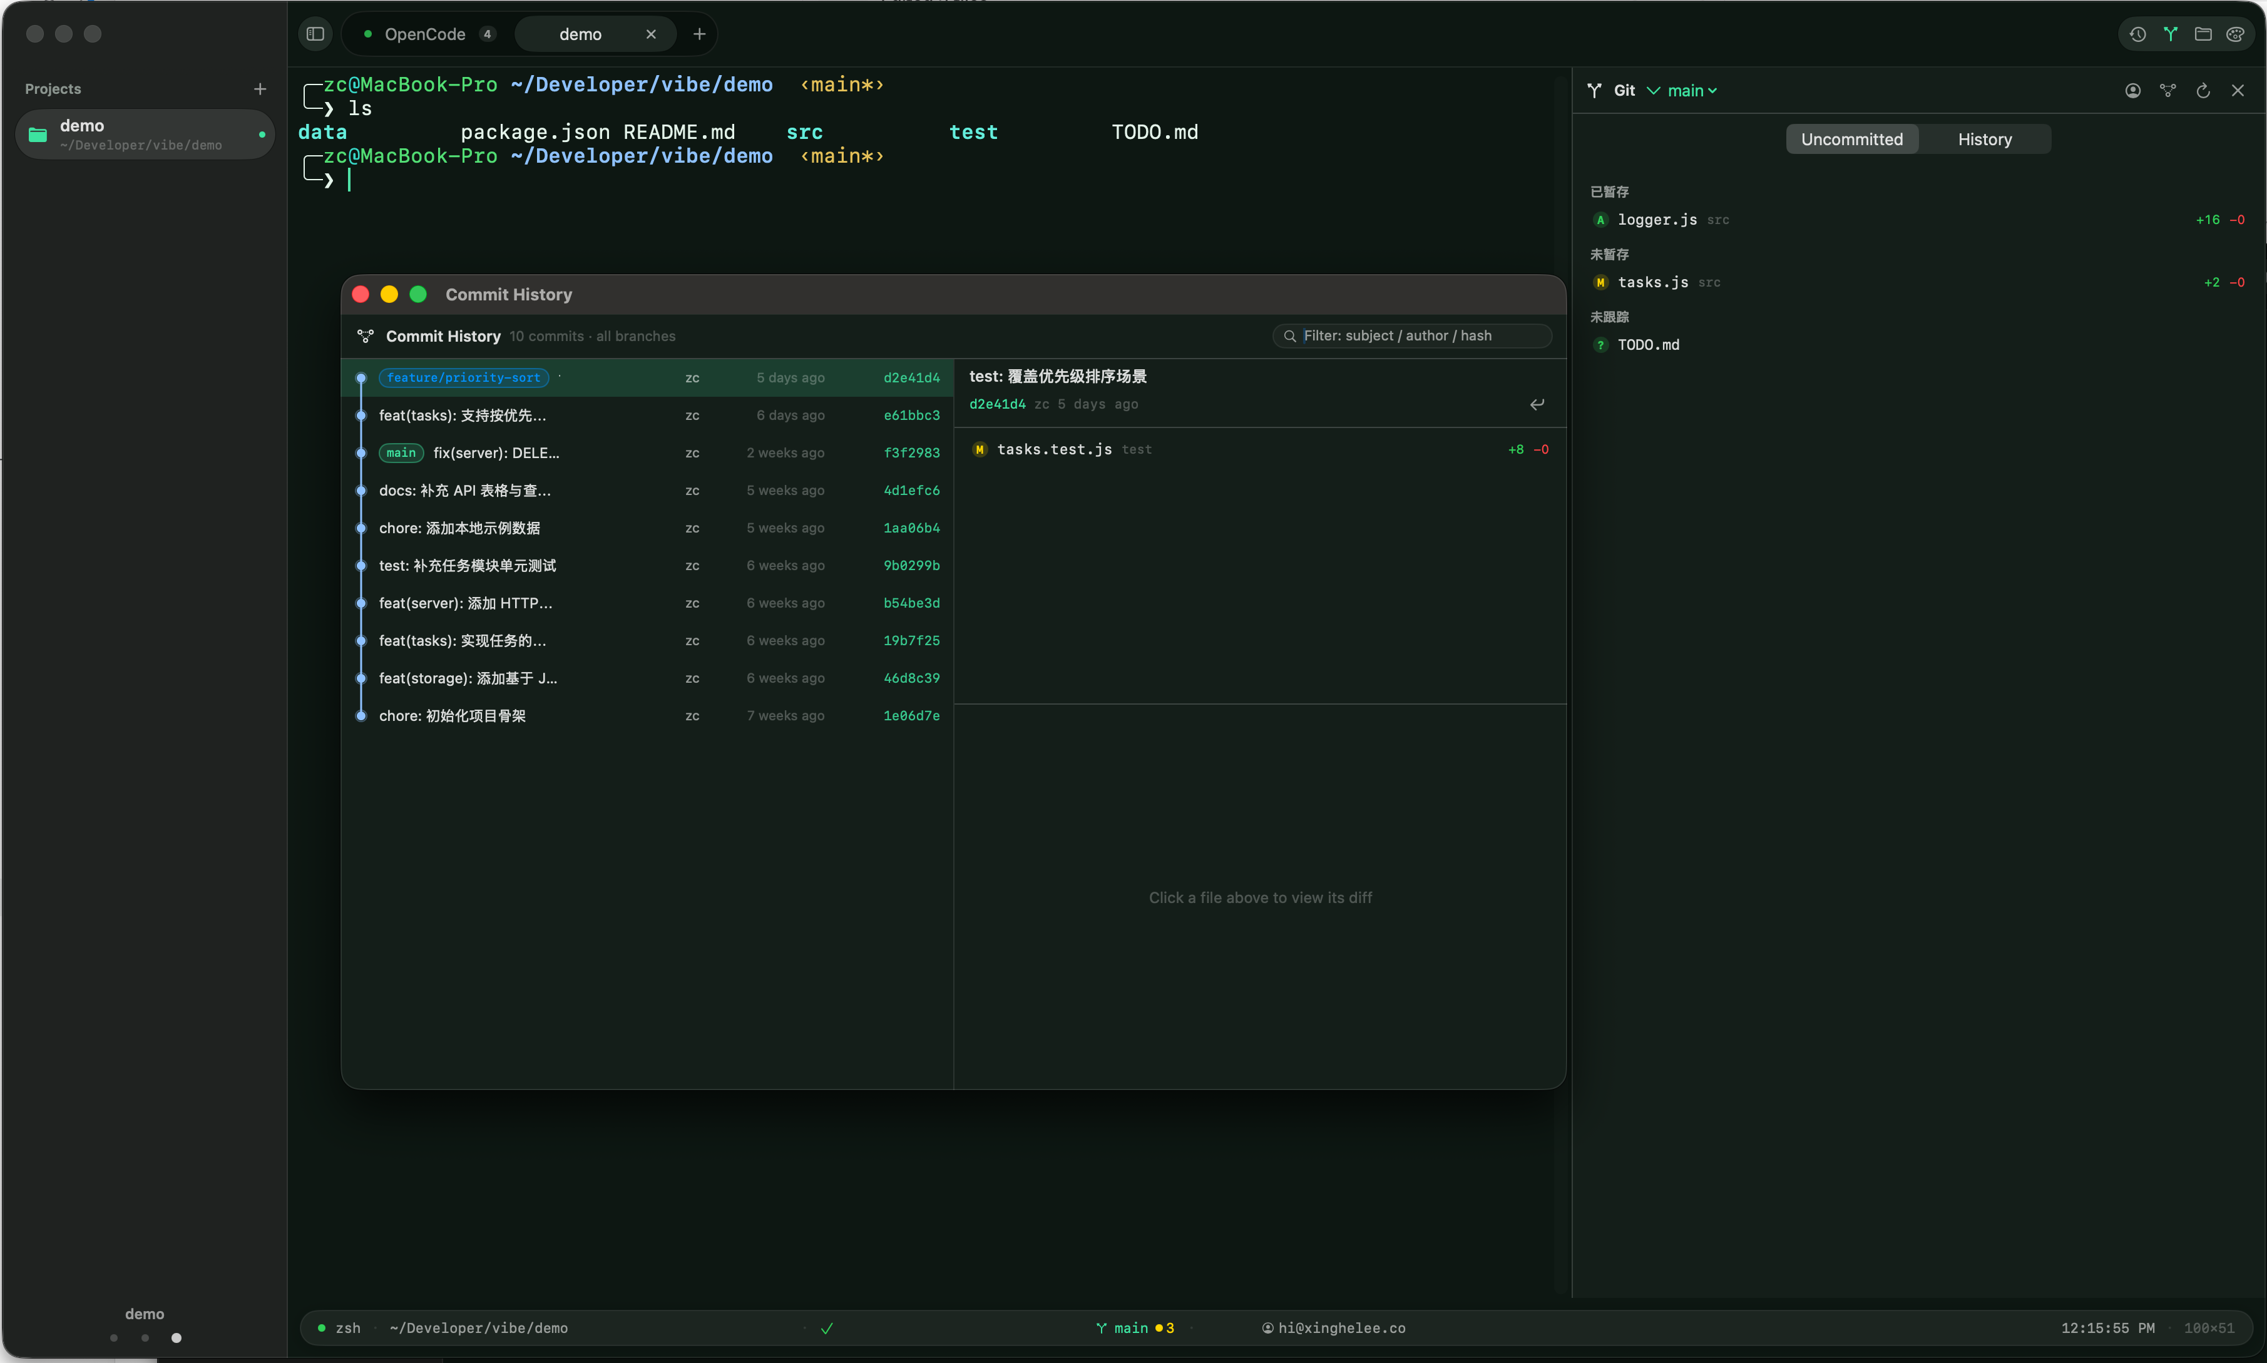
Task: Open unstaged file tasks.js
Action: [x=1917, y=282]
